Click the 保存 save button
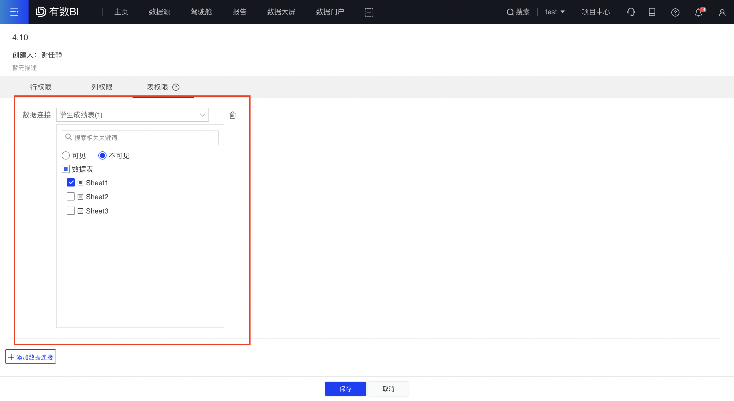The height and width of the screenshot is (401, 734). click(345, 389)
